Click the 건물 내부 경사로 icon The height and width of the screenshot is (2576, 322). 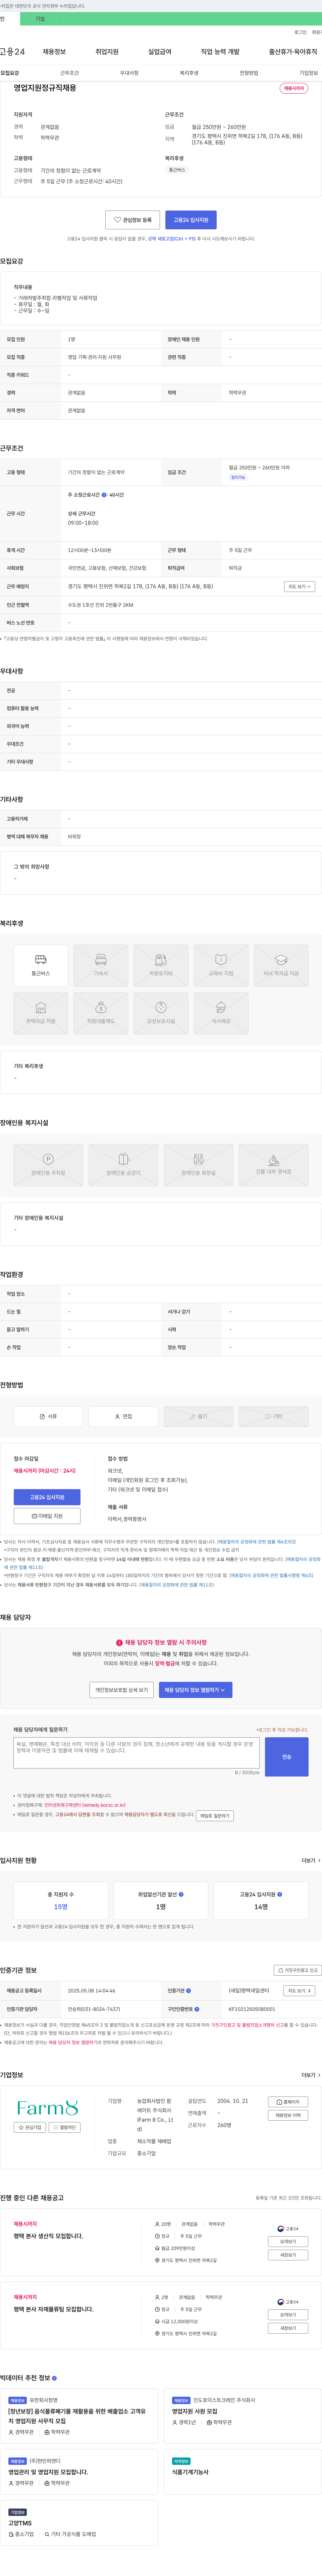(273, 1165)
